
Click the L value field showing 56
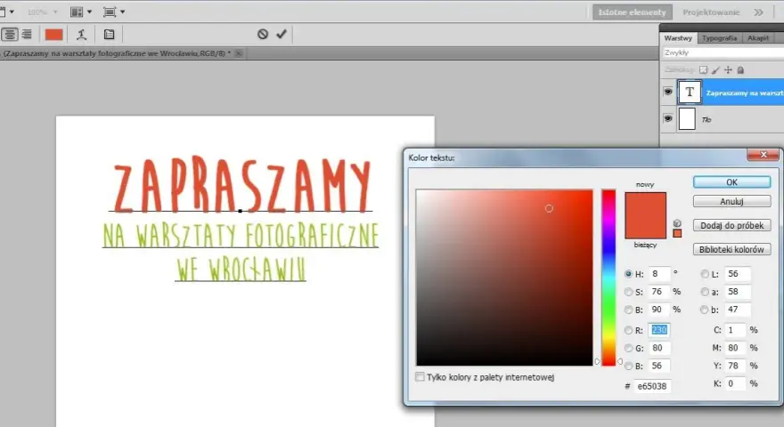(737, 274)
